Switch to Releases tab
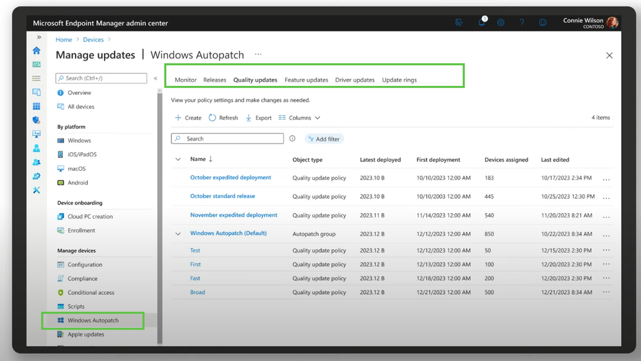The image size is (641, 361). pos(214,80)
